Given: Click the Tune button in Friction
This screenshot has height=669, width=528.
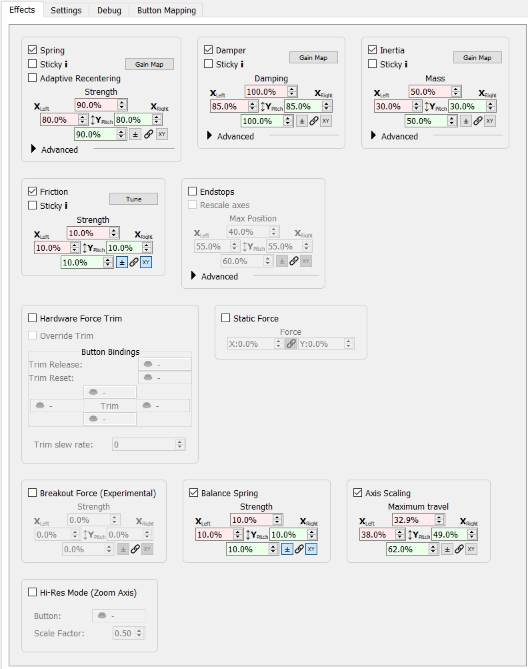Looking at the screenshot, I should (x=133, y=199).
